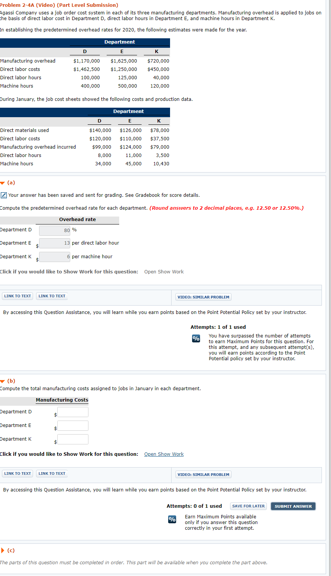This screenshot has width=331, height=576.
Task: Click the Point Potential percent icon in part (a)
Action: point(196,338)
